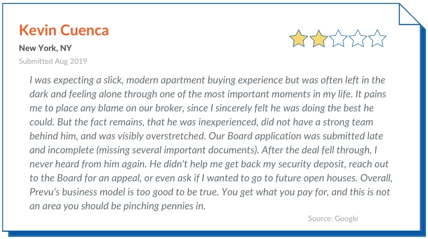The image size is (428, 239).
Task: Open the Source: Google attribution
Action: coord(333,218)
